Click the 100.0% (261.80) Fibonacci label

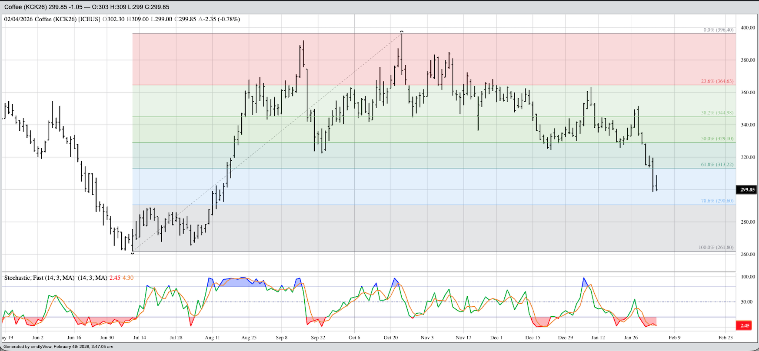click(x=716, y=247)
